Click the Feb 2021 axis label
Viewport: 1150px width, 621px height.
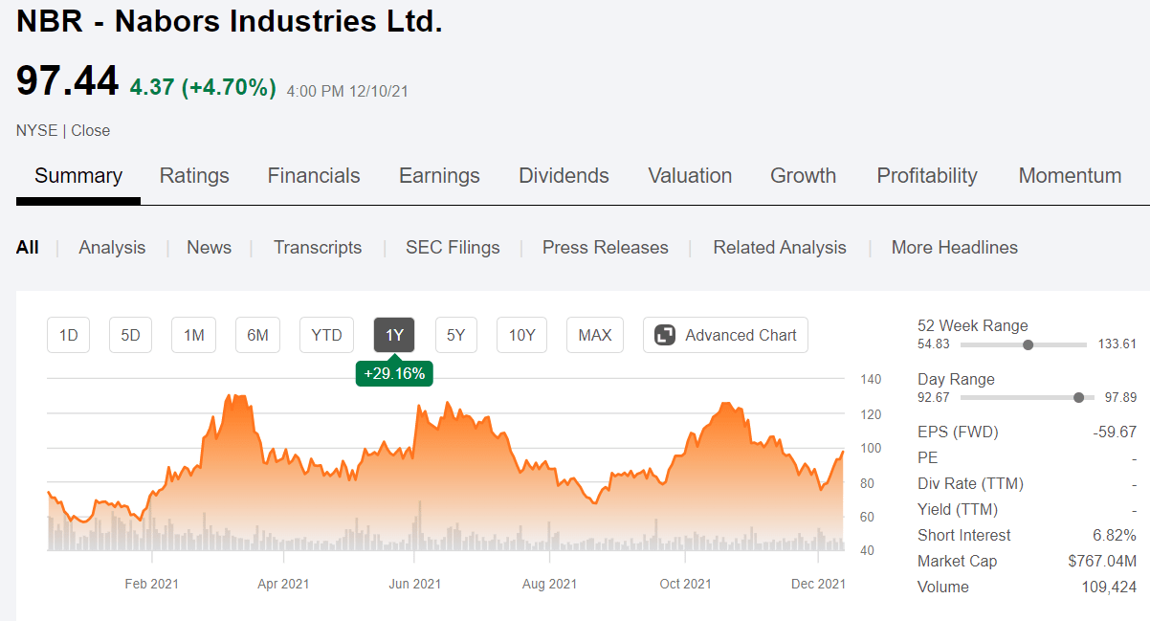pyautogui.click(x=152, y=584)
